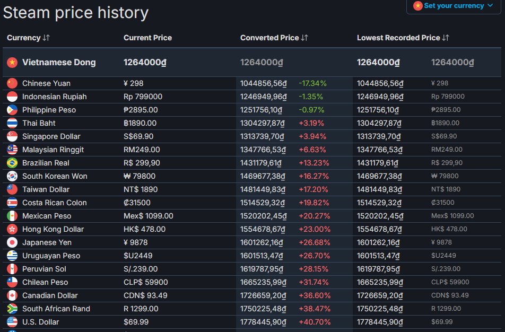Select the Chilean Peso currency name
Viewport: 505px width, 332px height.
pyautogui.click(x=45, y=282)
